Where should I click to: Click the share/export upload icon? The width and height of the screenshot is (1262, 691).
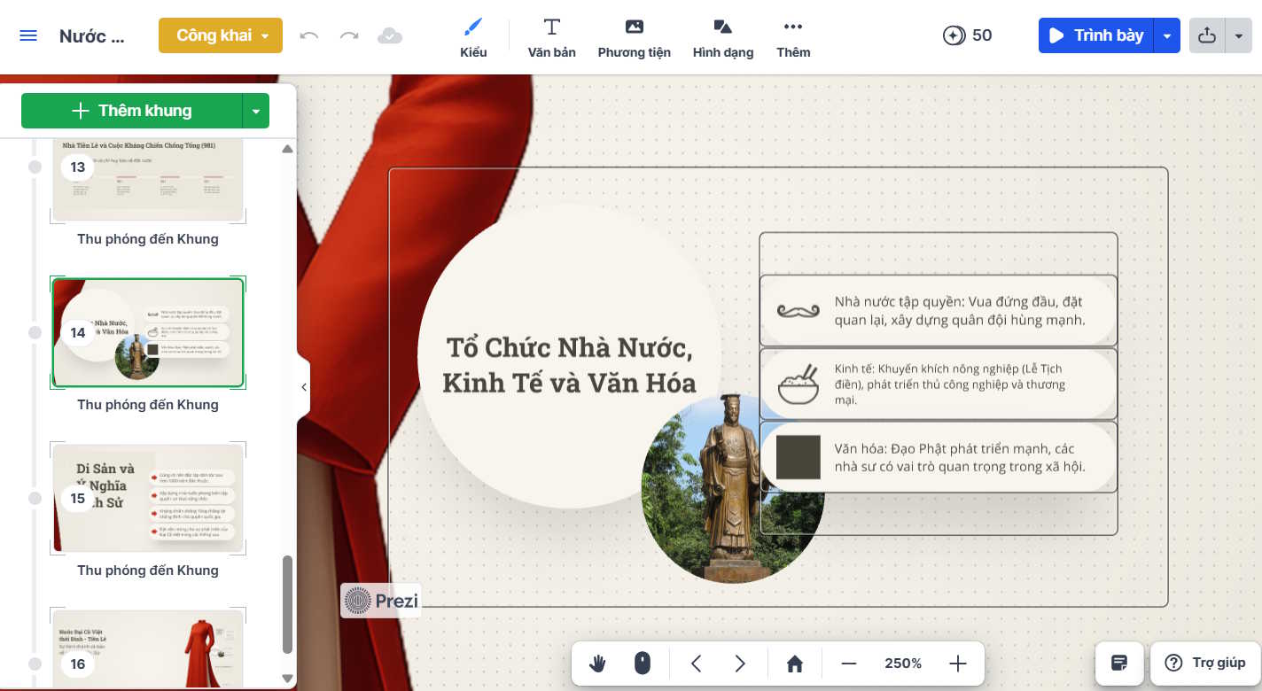1207,35
